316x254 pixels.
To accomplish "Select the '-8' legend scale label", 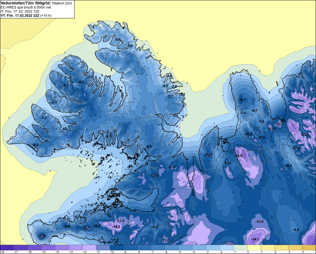I will point(139,252).
